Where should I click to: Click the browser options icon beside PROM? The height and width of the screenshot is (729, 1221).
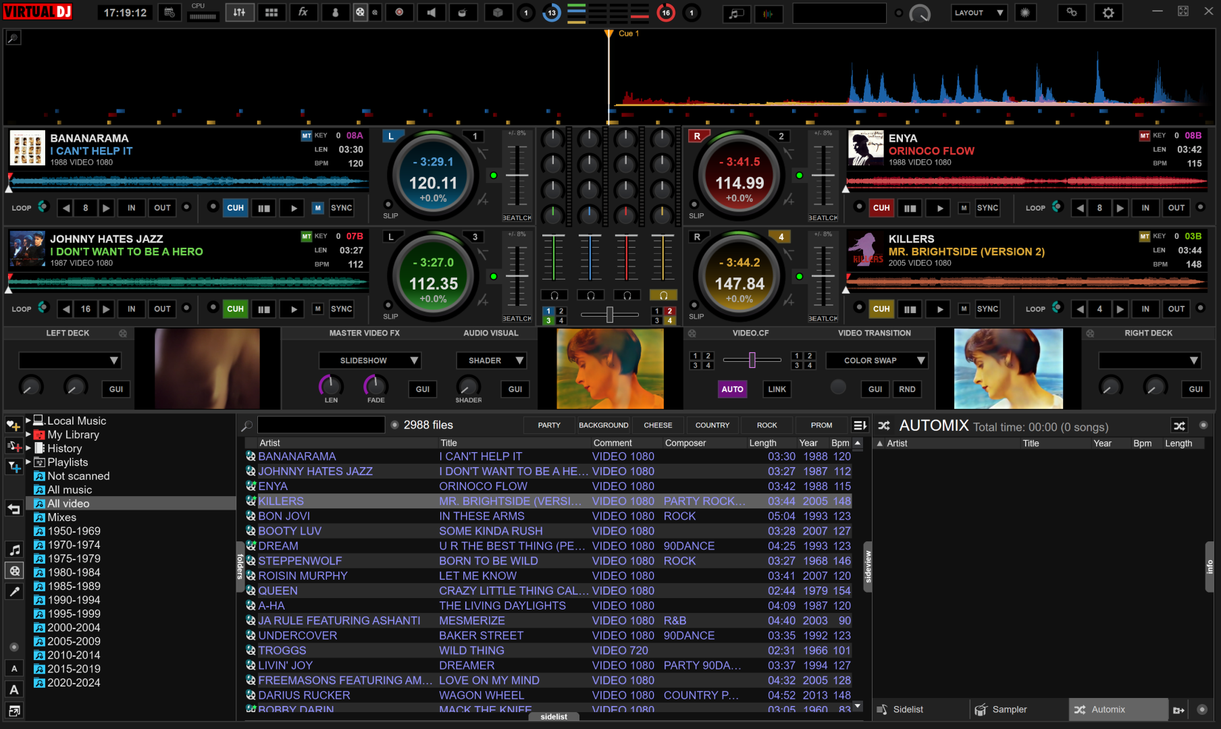859,425
